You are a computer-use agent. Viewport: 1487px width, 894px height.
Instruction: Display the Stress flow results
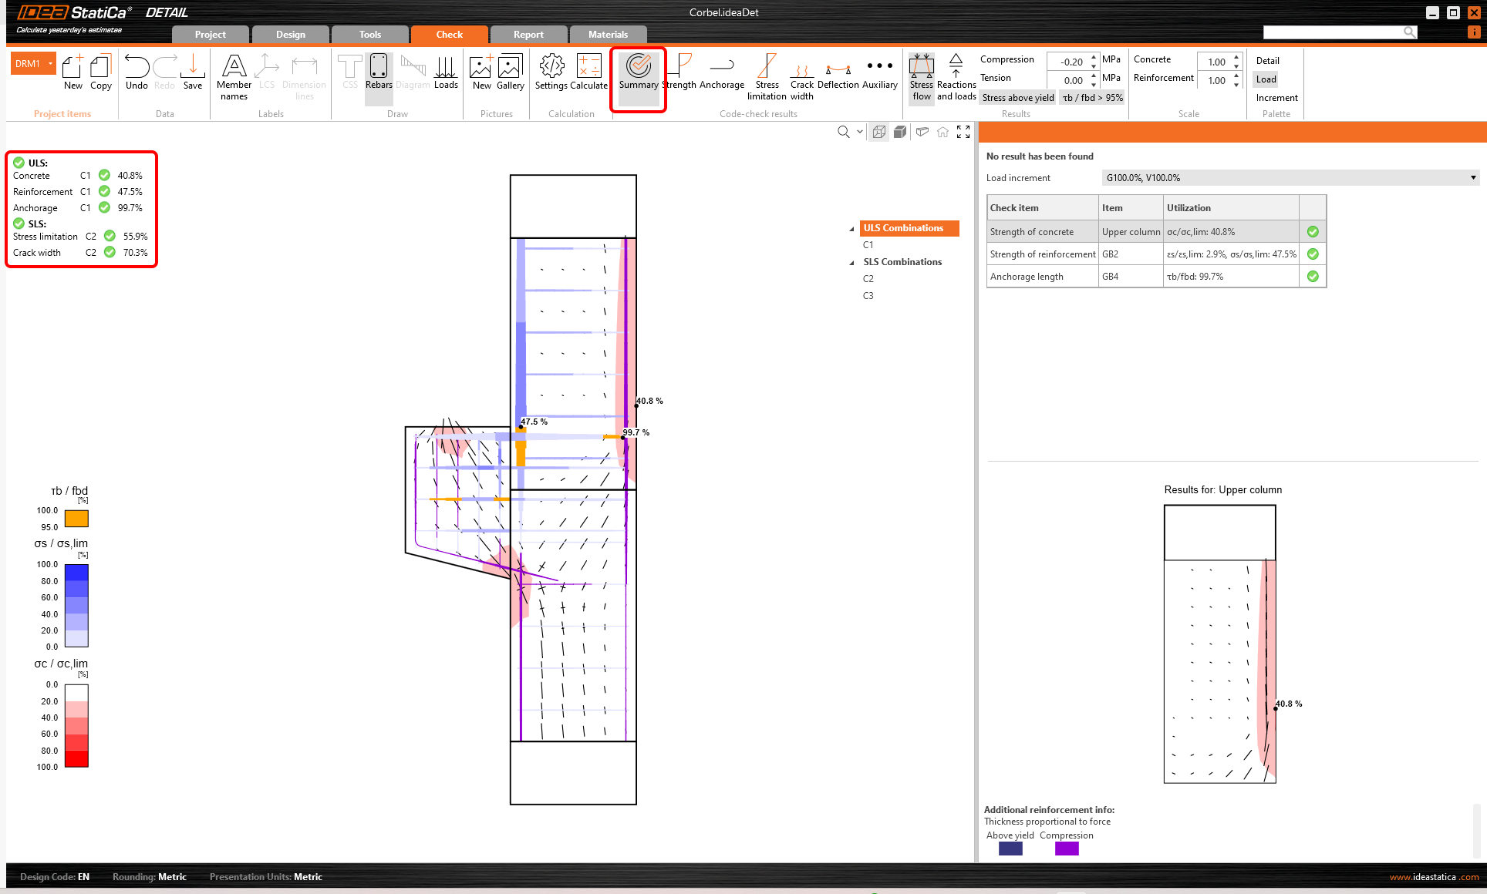(x=921, y=75)
